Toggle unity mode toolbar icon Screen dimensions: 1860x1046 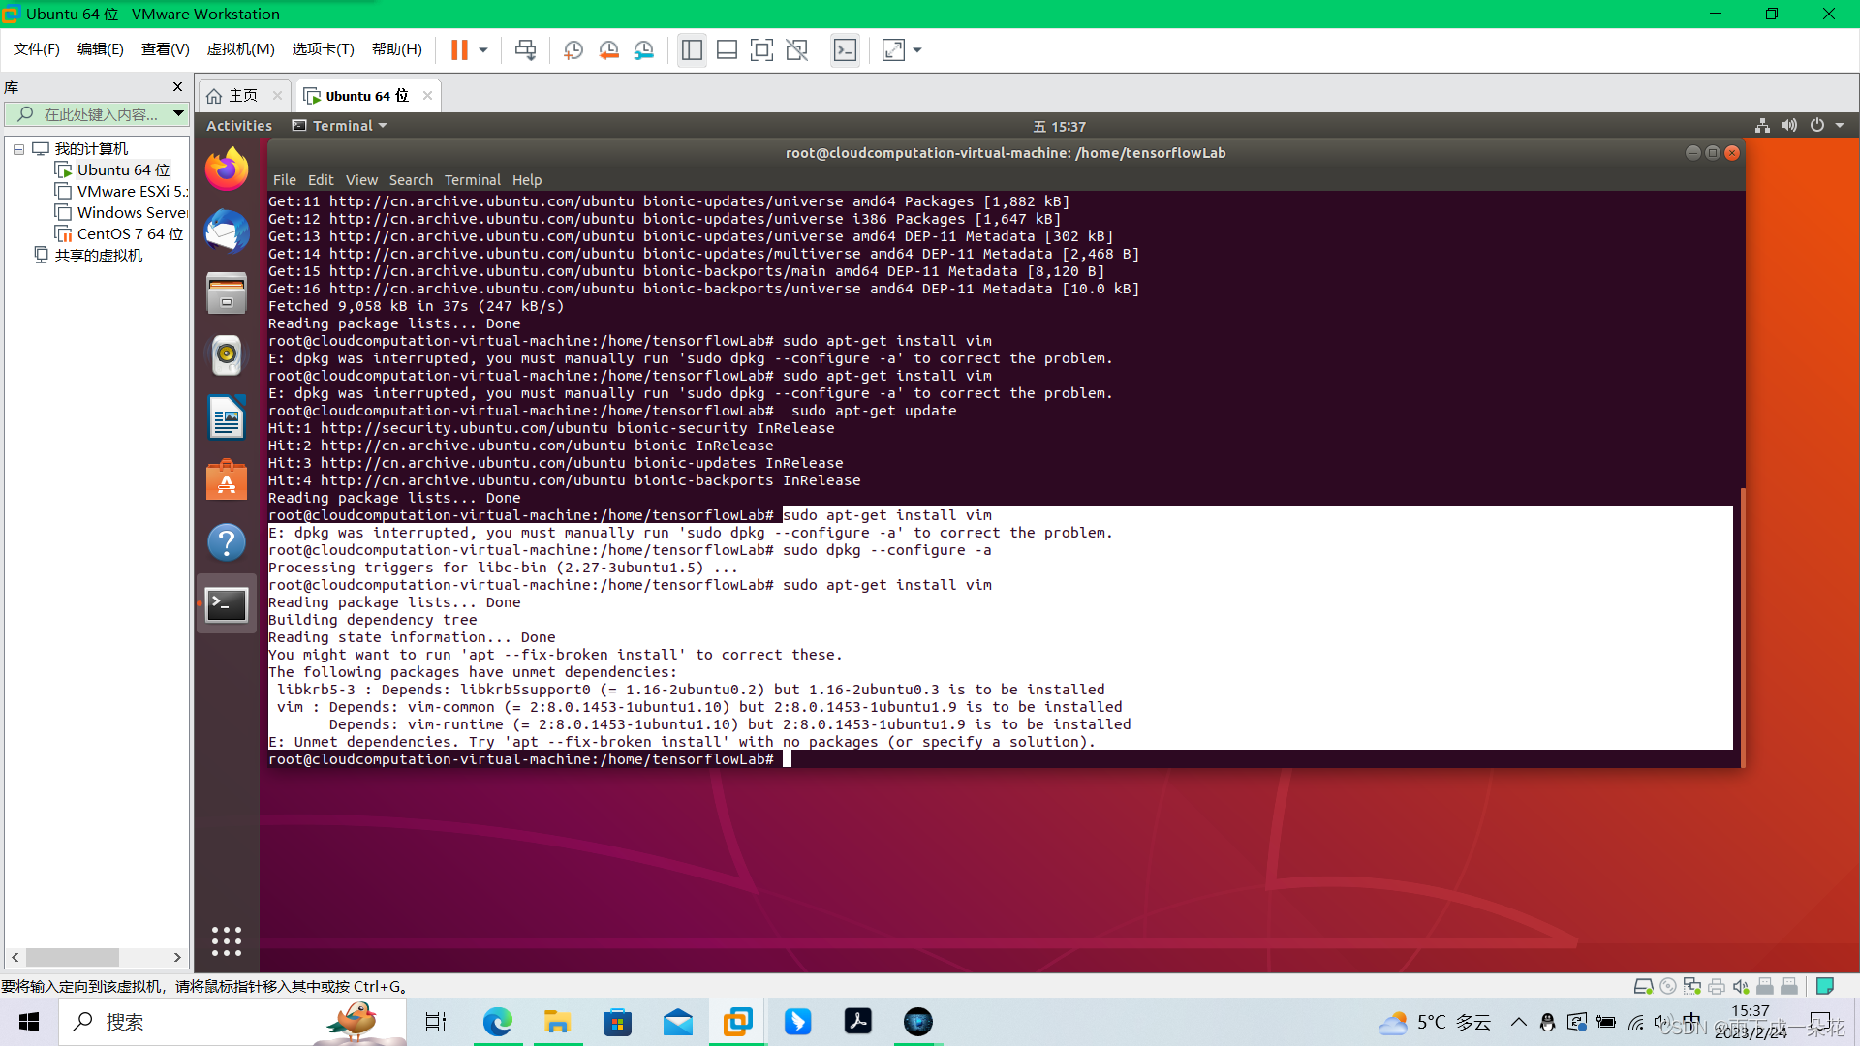(796, 49)
